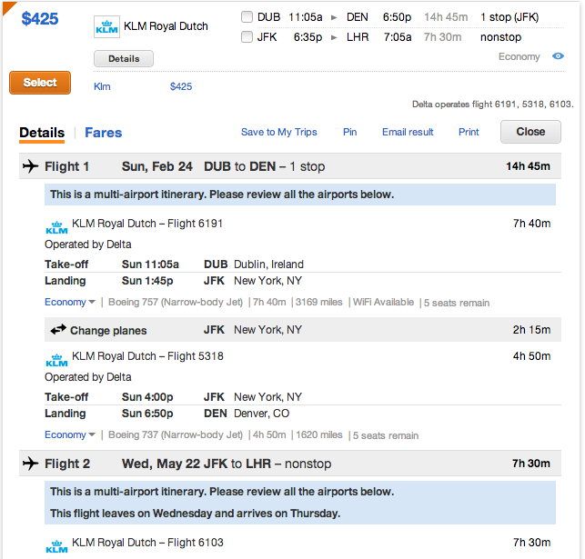Switch to the Fares tab
Screen dimensions: 585x559
(104, 133)
